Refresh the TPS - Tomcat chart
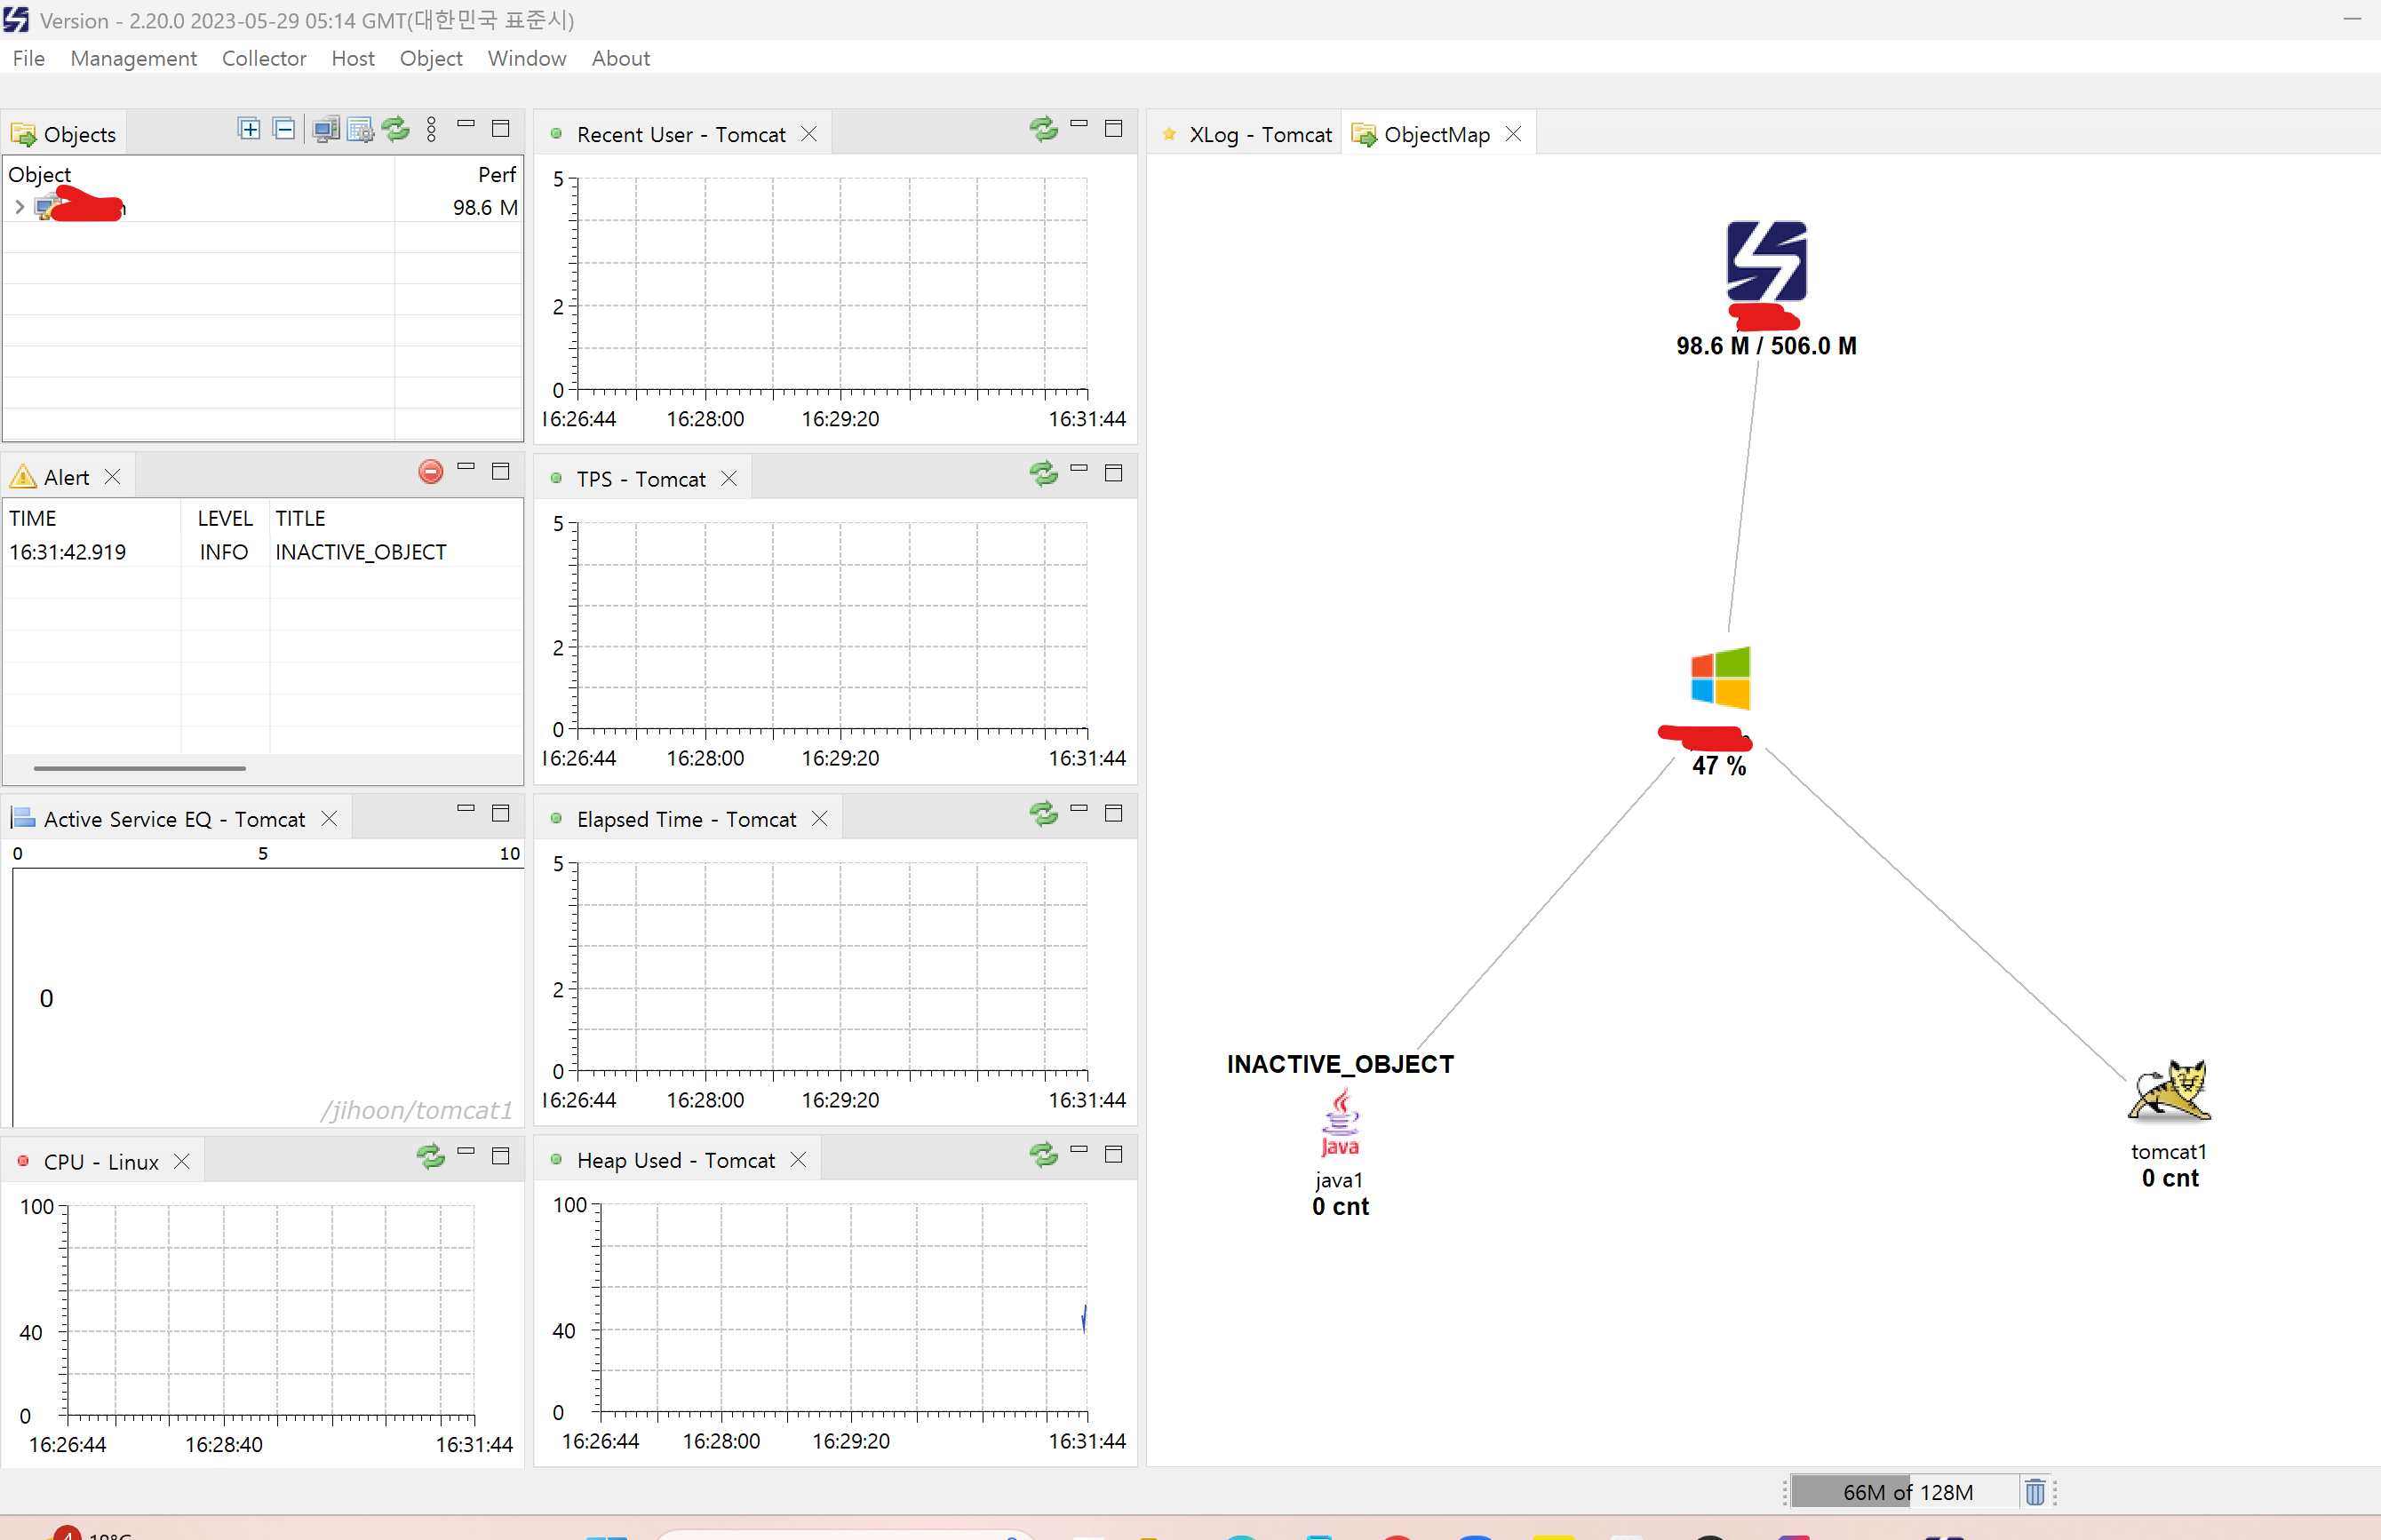 pyautogui.click(x=1043, y=473)
